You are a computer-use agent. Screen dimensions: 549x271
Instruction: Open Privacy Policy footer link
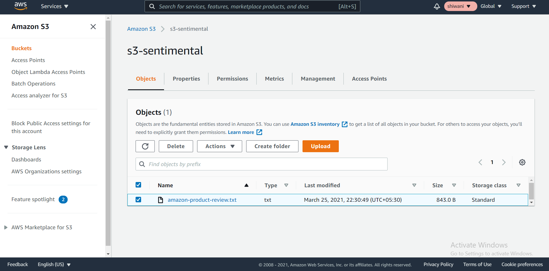tap(438, 264)
